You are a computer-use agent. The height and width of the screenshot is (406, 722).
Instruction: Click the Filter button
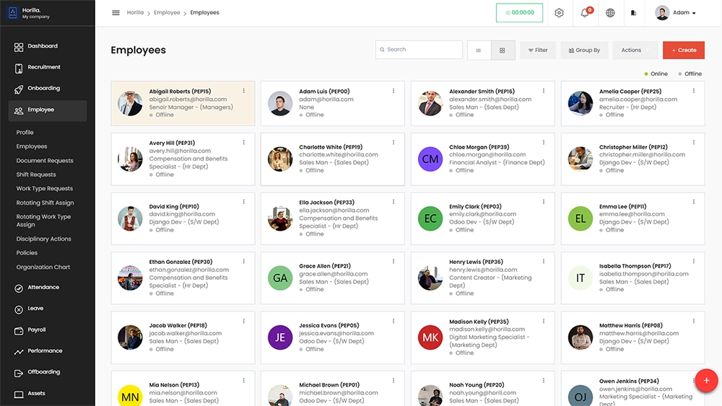[x=537, y=50]
